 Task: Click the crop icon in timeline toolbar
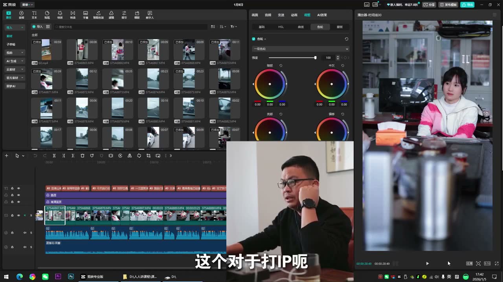tap(149, 155)
